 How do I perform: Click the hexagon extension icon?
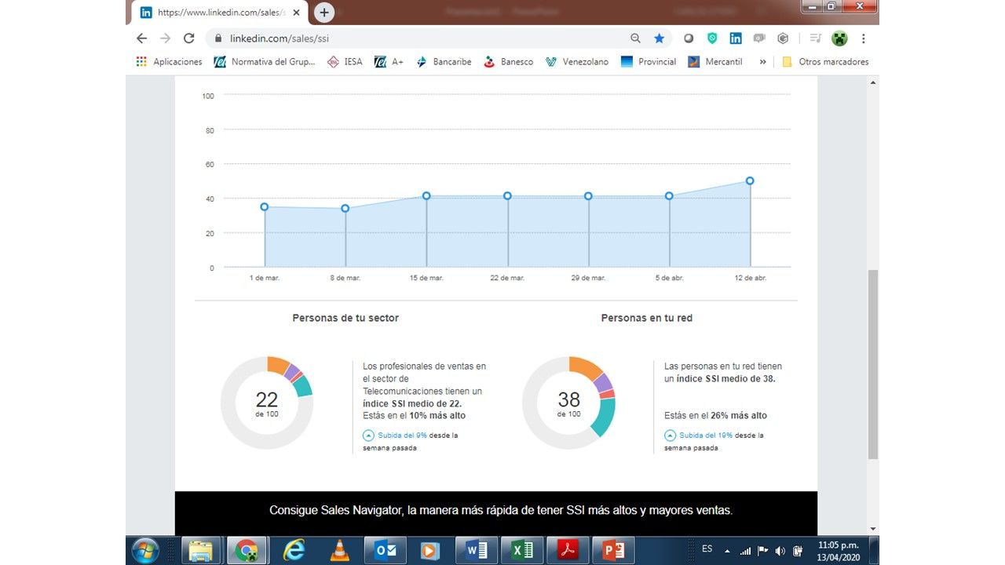(x=783, y=38)
